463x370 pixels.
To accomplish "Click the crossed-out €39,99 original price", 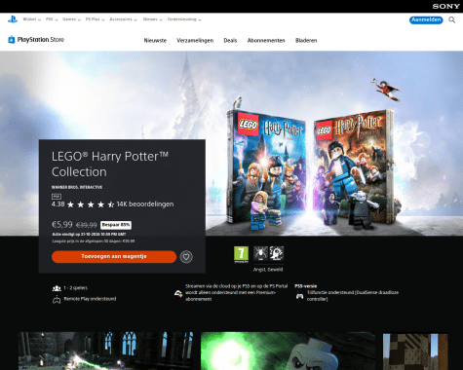I will pos(87,225).
